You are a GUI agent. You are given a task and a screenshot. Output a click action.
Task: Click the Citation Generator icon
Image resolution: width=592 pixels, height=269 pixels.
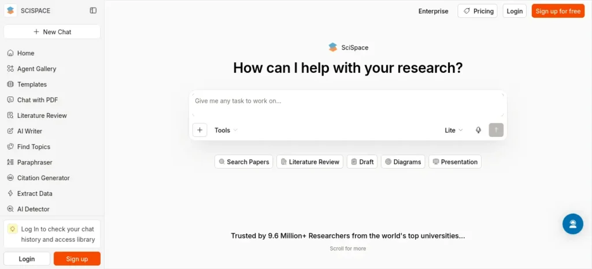tap(10, 178)
